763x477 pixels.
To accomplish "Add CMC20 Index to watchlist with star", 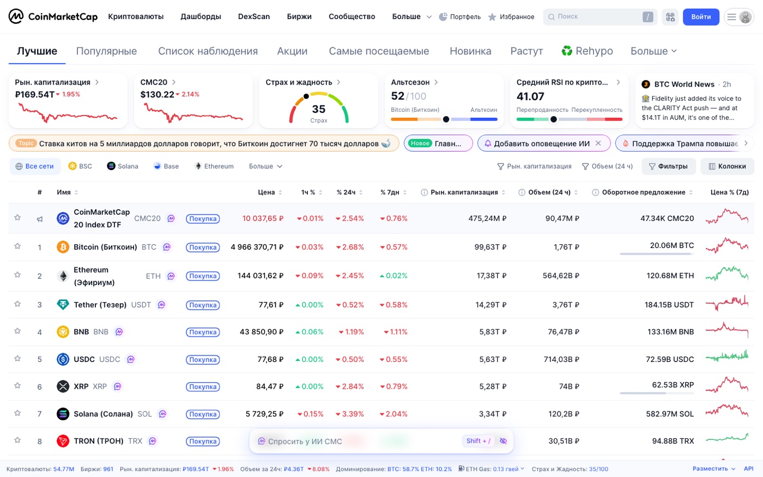I will [x=17, y=218].
